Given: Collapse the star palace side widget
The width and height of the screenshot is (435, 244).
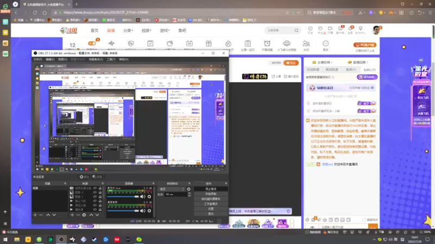Looking at the screenshot, I should tap(421, 60).
